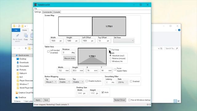Screen dimensions: 197x111
Task: Click the Tablet Area Y position field
Action: coord(106,71)
